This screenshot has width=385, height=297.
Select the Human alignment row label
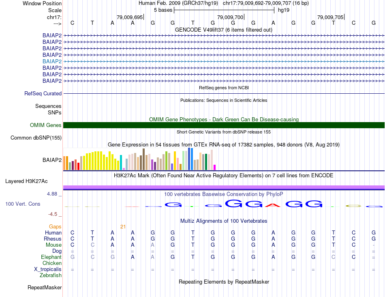coord(53,233)
